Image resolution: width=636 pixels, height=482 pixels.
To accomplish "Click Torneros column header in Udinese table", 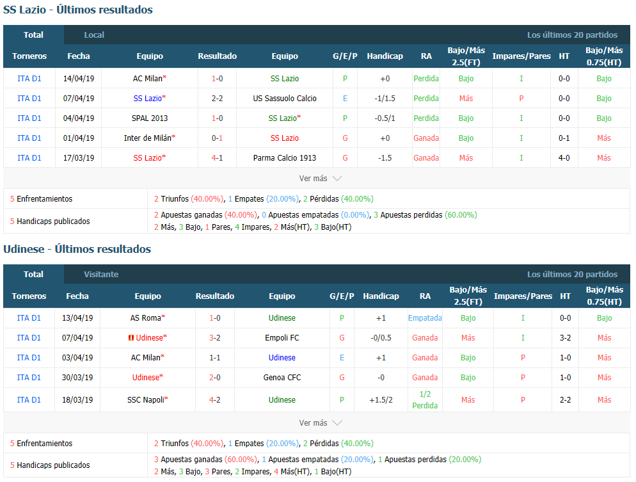I will pyautogui.click(x=29, y=296).
